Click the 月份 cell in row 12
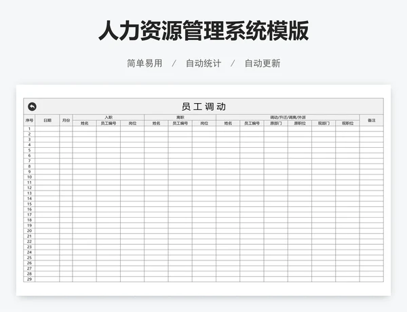 pos(66,188)
